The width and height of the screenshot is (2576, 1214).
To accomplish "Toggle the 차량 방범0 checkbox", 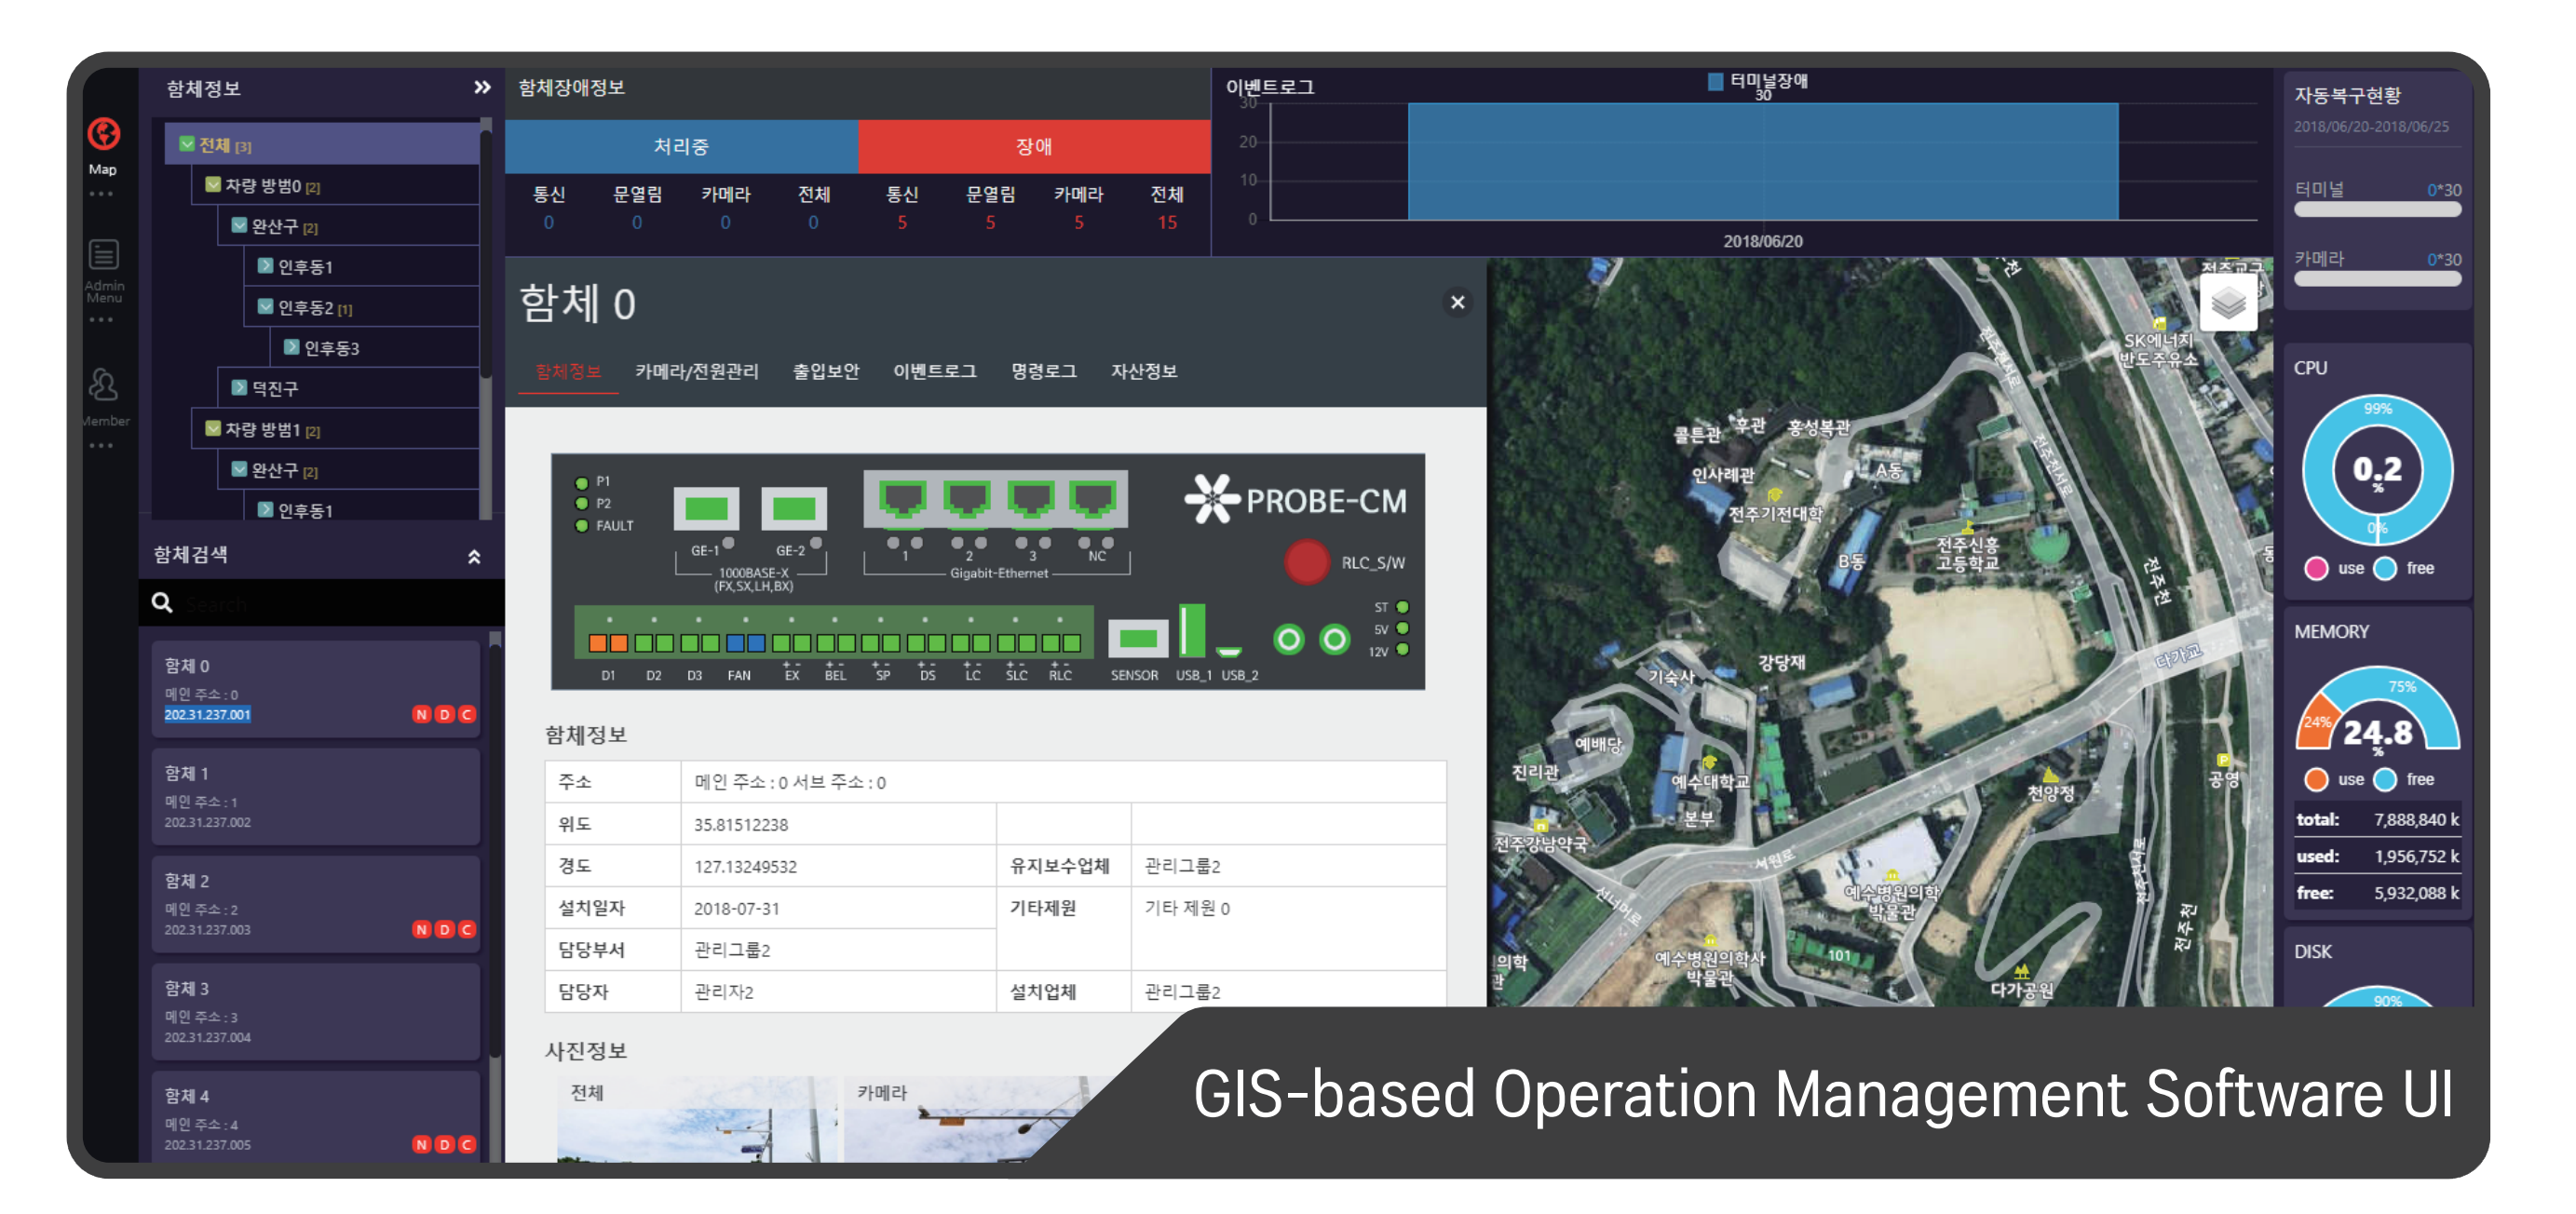I will click(213, 185).
